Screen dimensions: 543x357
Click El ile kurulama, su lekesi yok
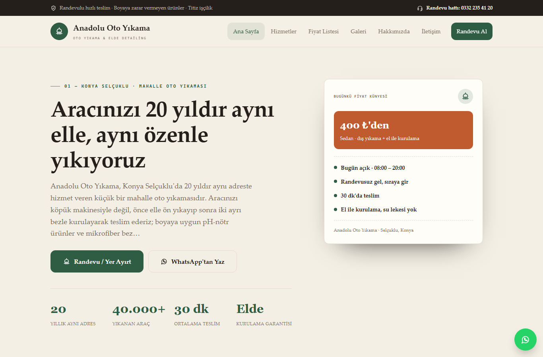(379, 209)
